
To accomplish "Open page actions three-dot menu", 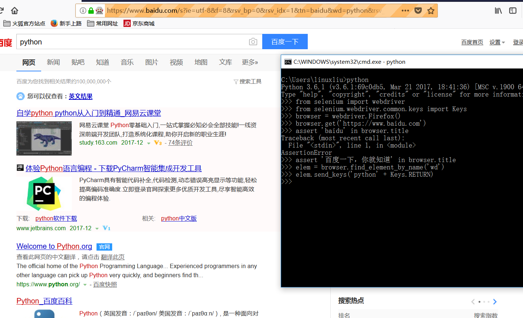I will [x=405, y=11].
